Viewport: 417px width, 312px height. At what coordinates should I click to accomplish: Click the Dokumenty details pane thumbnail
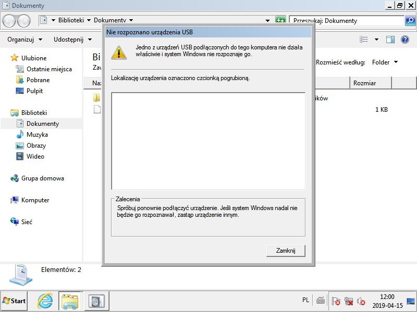click(x=21, y=275)
